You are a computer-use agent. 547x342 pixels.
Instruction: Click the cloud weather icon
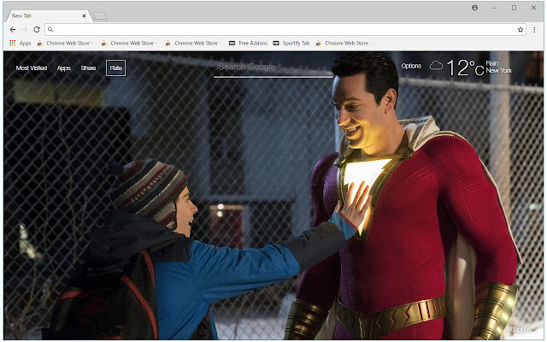point(436,65)
